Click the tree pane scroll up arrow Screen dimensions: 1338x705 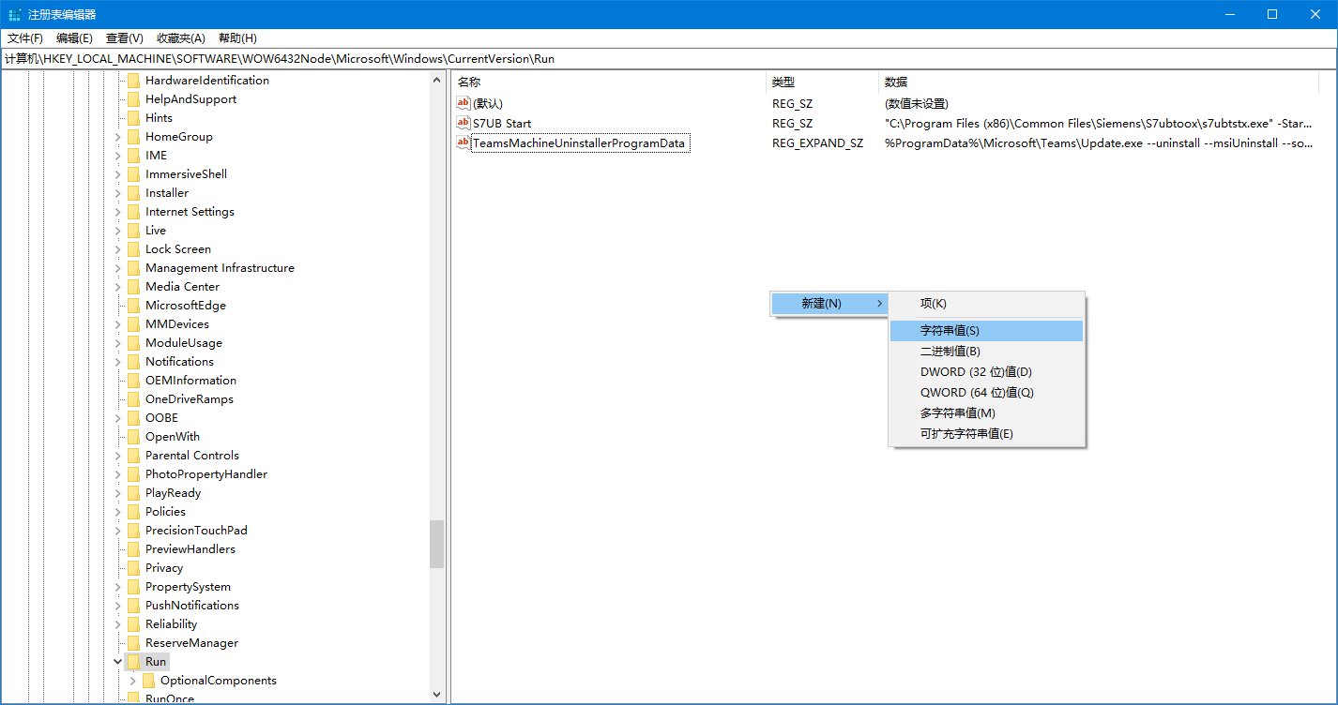(x=437, y=80)
